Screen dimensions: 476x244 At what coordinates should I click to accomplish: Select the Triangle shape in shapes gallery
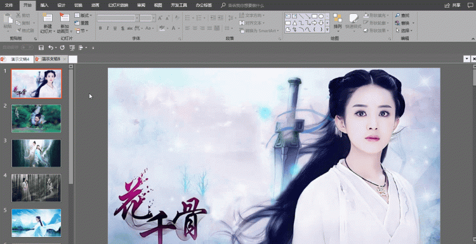click(x=294, y=23)
